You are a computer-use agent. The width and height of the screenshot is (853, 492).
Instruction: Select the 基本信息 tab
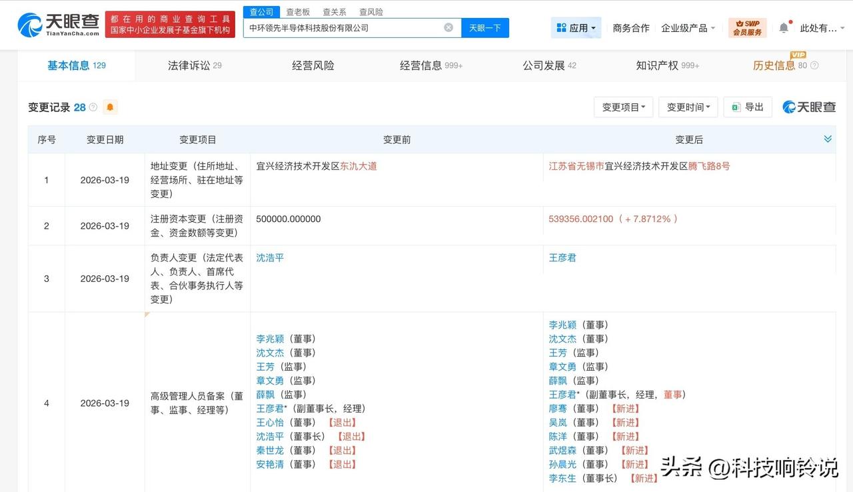pos(76,65)
